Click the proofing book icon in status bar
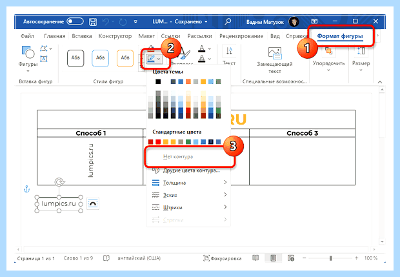The height and width of the screenshot is (277, 400). [106, 258]
